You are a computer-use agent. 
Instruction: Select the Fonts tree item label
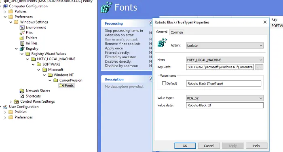click(69, 86)
